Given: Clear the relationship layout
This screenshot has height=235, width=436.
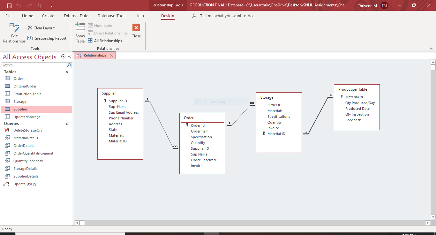Looking at the screenshot, I should 41,28.
